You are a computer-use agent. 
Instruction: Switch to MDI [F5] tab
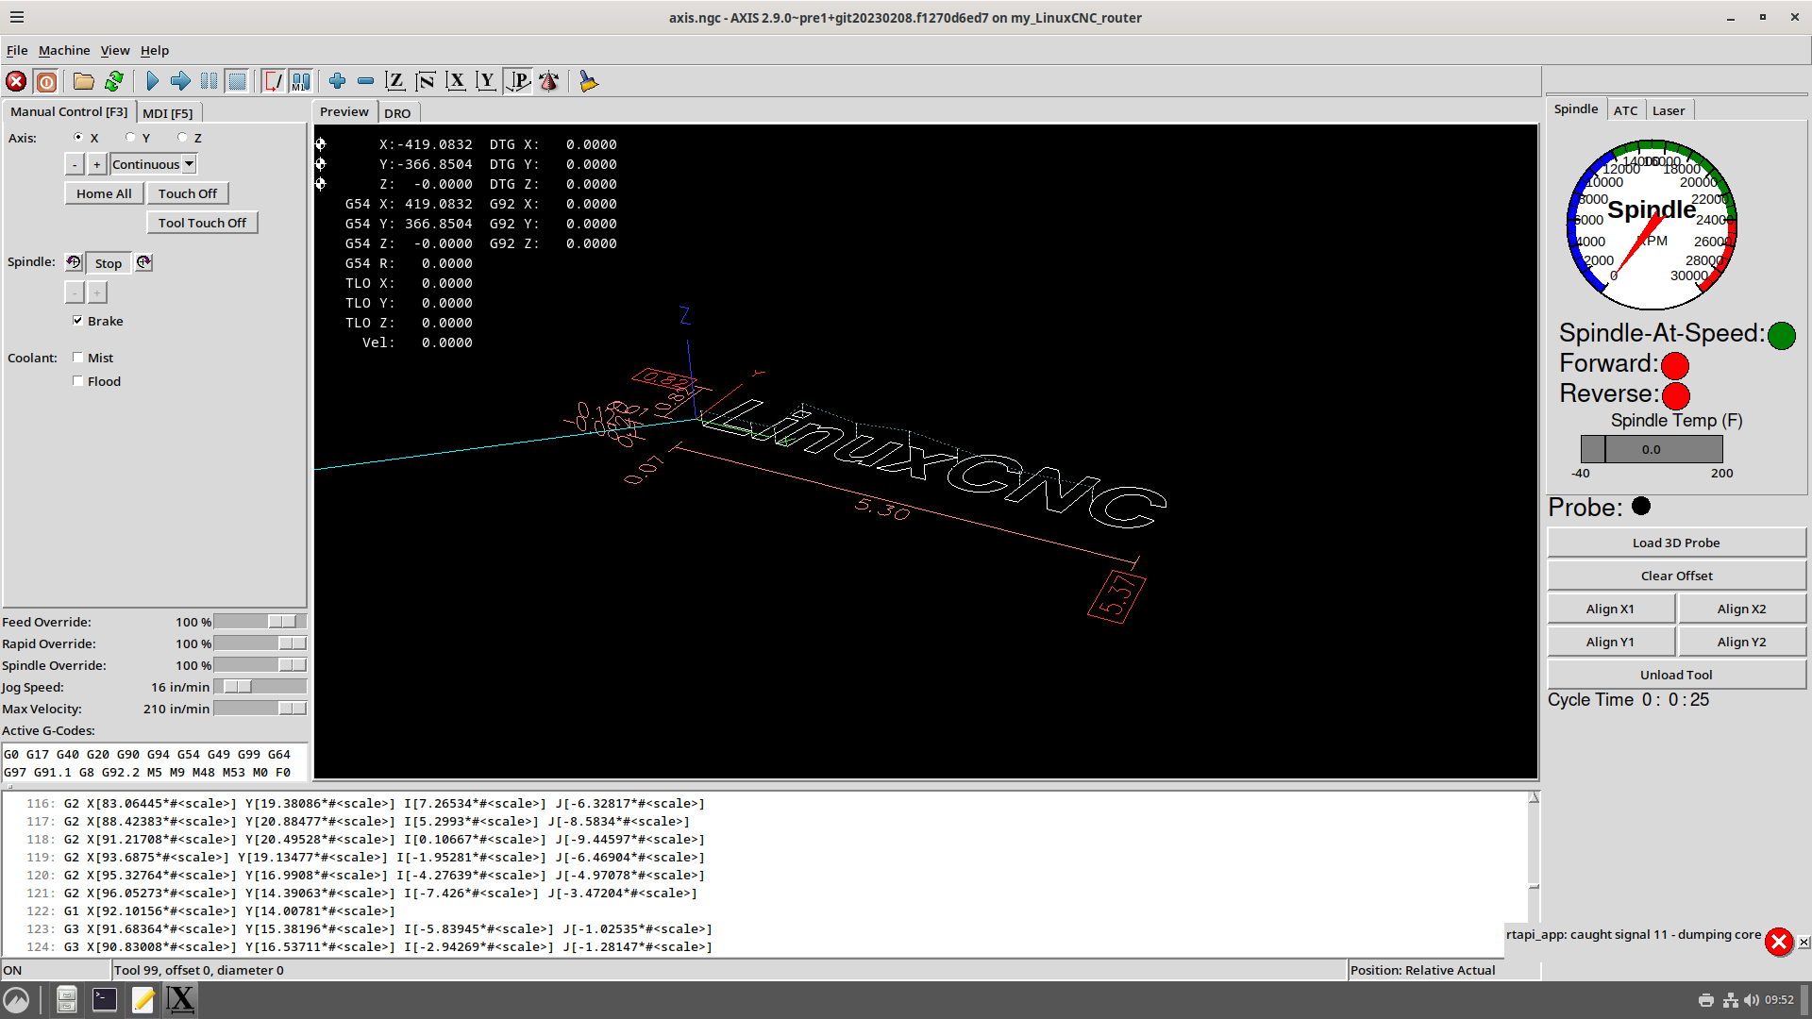click(168, 113)
